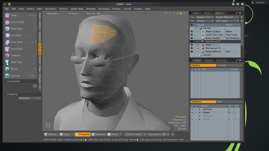Activate the Curve Slice tool
The width and height of the screenshot is (269, 151).
pyautogui.click(x=20, y=22)
